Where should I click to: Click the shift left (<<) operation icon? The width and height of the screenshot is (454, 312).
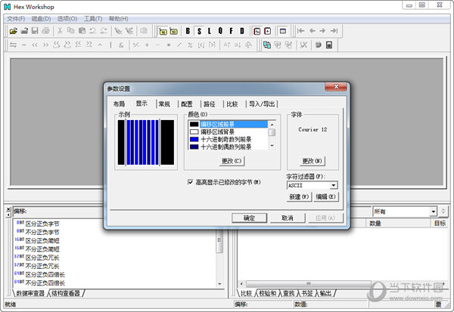[x=35, y=45]
